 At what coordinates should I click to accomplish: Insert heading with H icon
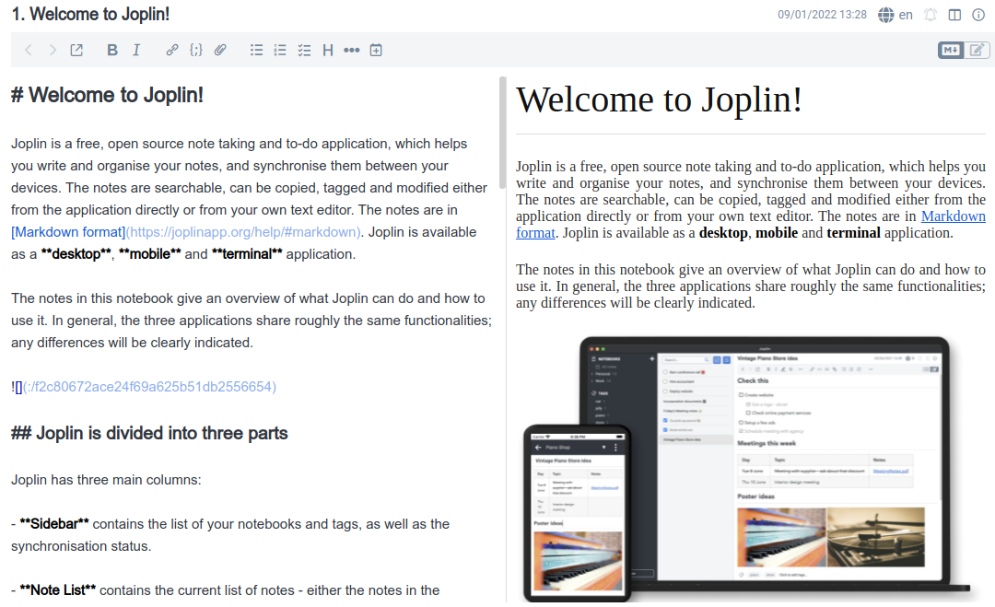pos(327,50)
